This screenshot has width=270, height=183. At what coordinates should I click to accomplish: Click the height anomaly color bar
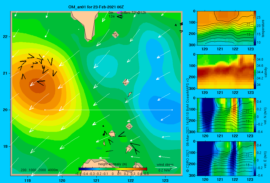pyautogui.click(x=113, y=169)
